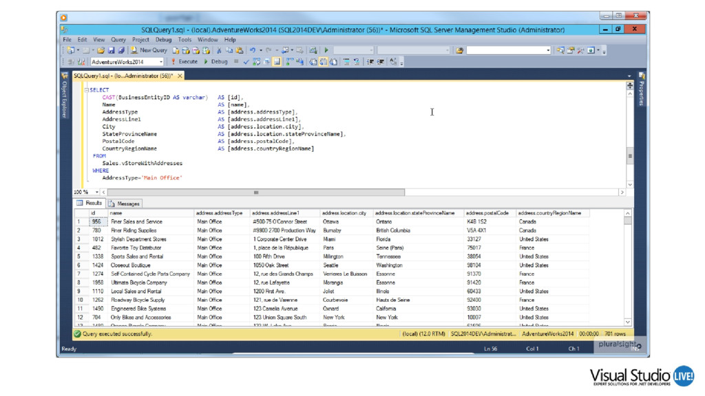Switch to the Results tab
705x396 pixels.
[x=90, y=203]
